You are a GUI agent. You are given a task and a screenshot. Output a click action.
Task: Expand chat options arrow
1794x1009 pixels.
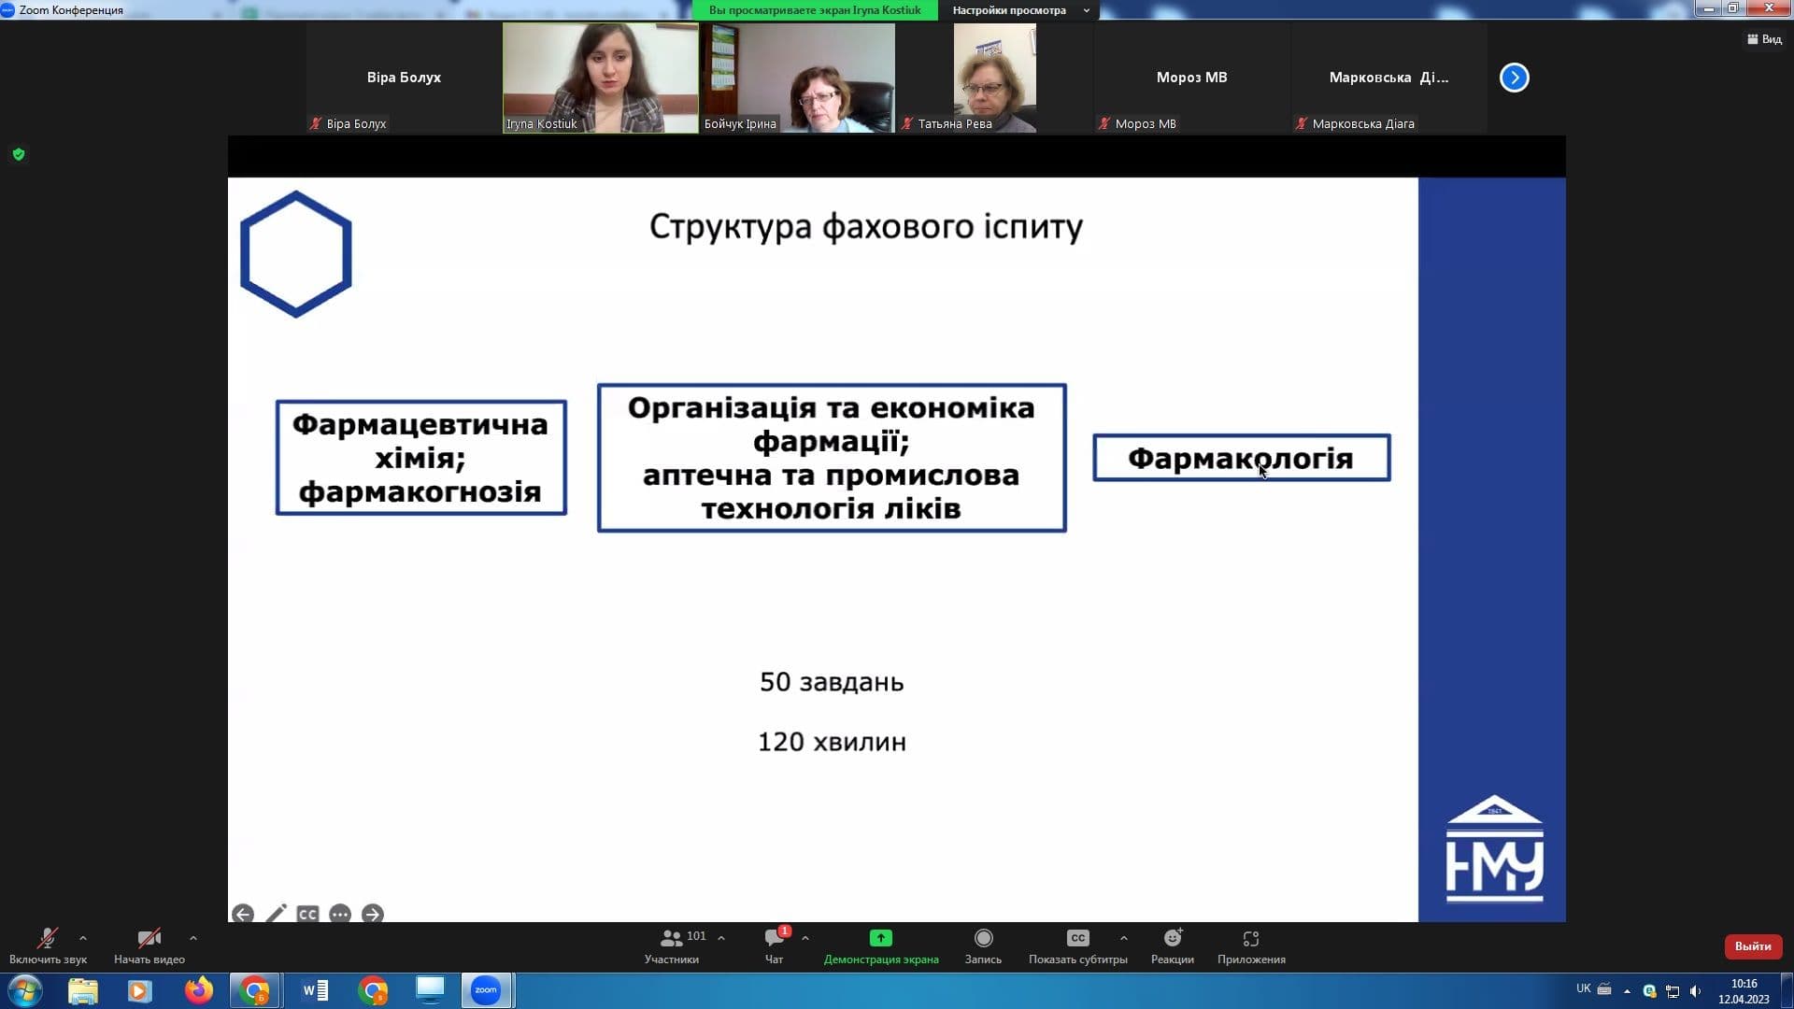pos(805,938)
